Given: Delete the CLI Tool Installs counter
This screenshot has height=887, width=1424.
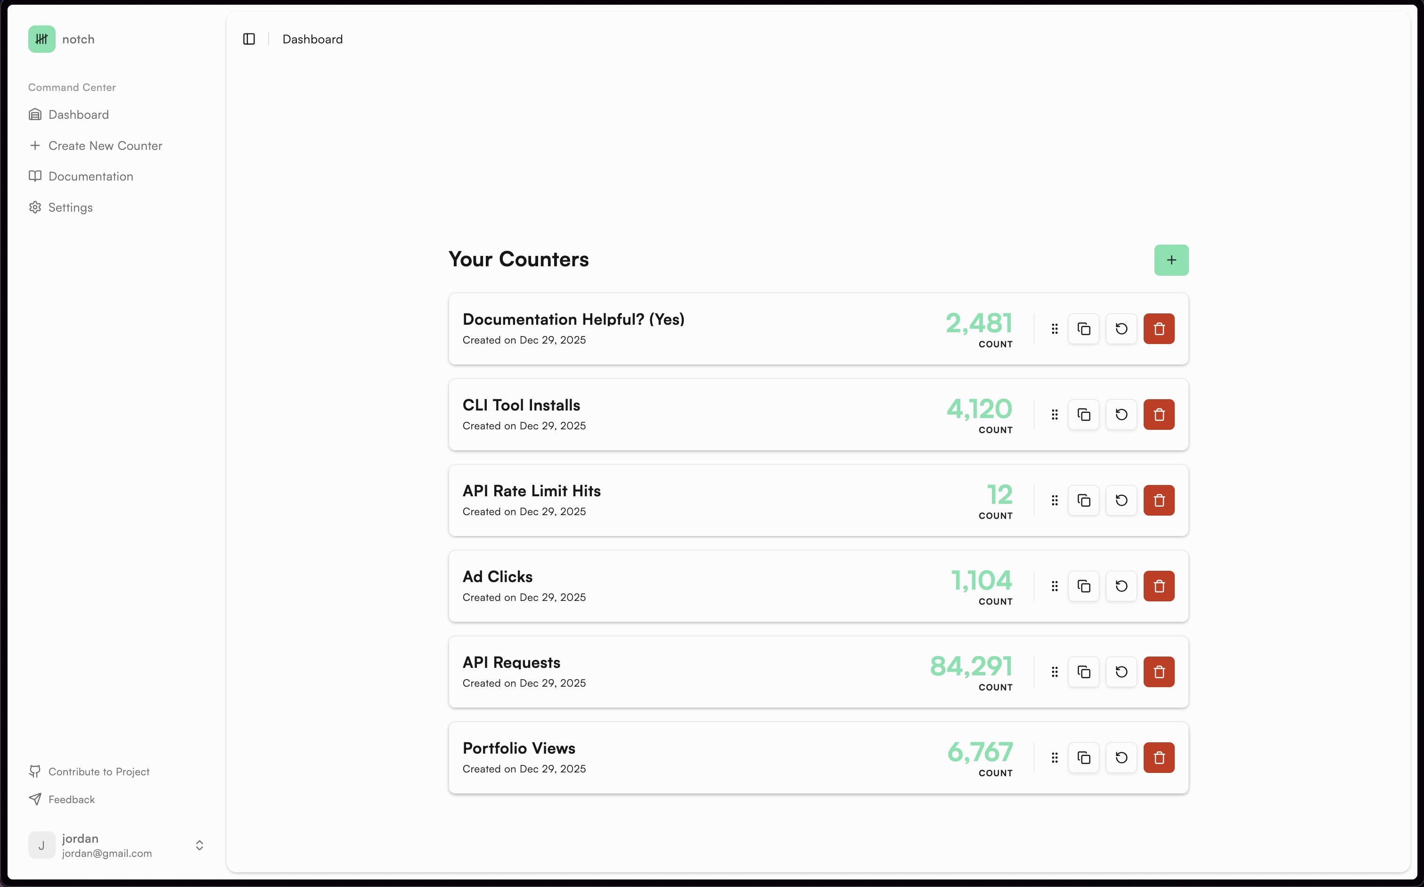Looking at the screenshot, I should 1159,415.
